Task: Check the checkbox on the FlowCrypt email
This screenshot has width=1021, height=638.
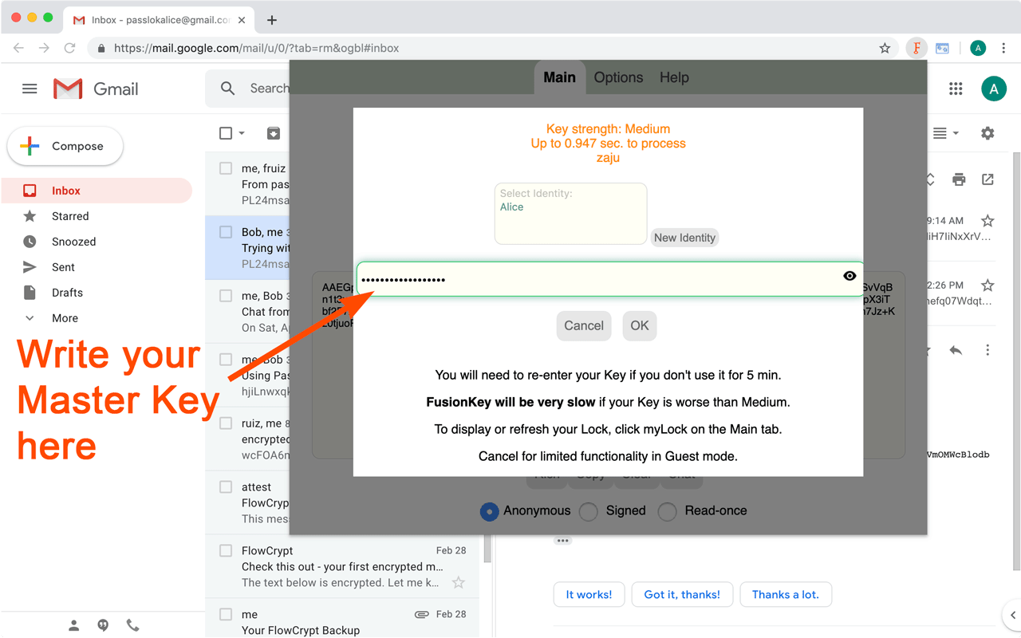Action: [x=224, y=550]
